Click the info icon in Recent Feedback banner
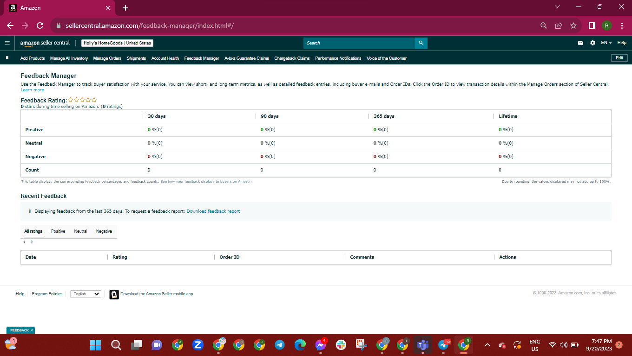The image size is (632, 356). [x=30, y=211]
